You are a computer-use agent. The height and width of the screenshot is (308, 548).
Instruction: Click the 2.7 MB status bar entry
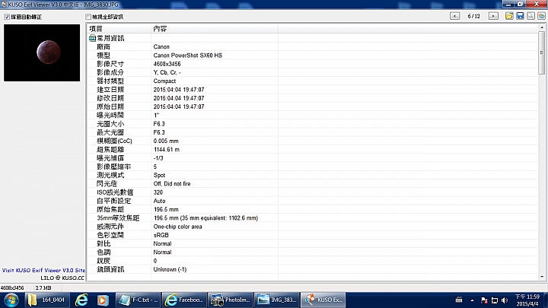43,287
